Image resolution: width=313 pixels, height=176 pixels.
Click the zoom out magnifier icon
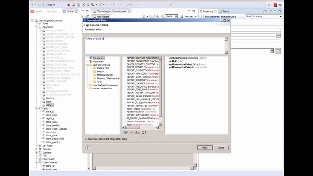click(162, 16)
